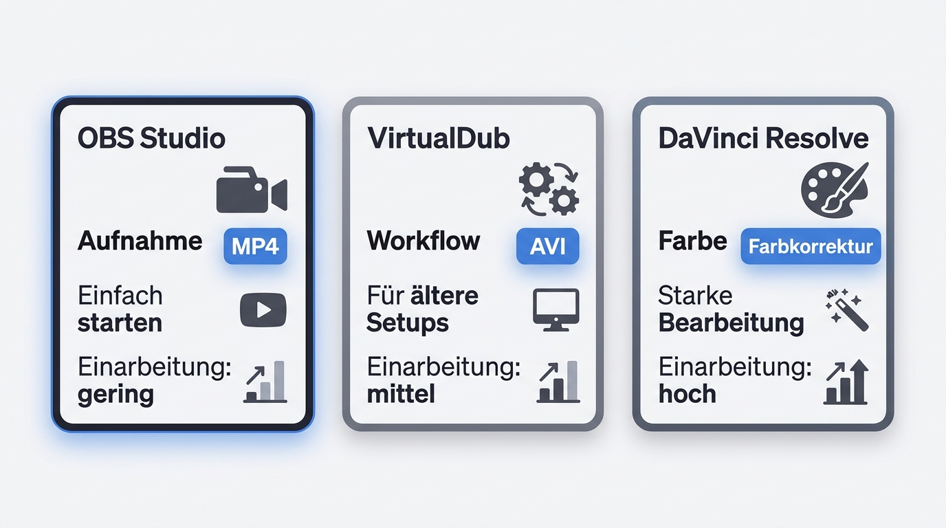Screen dimensions: 946x528
Task: Click the VirtualDub heading
Action: click(439, 138)
